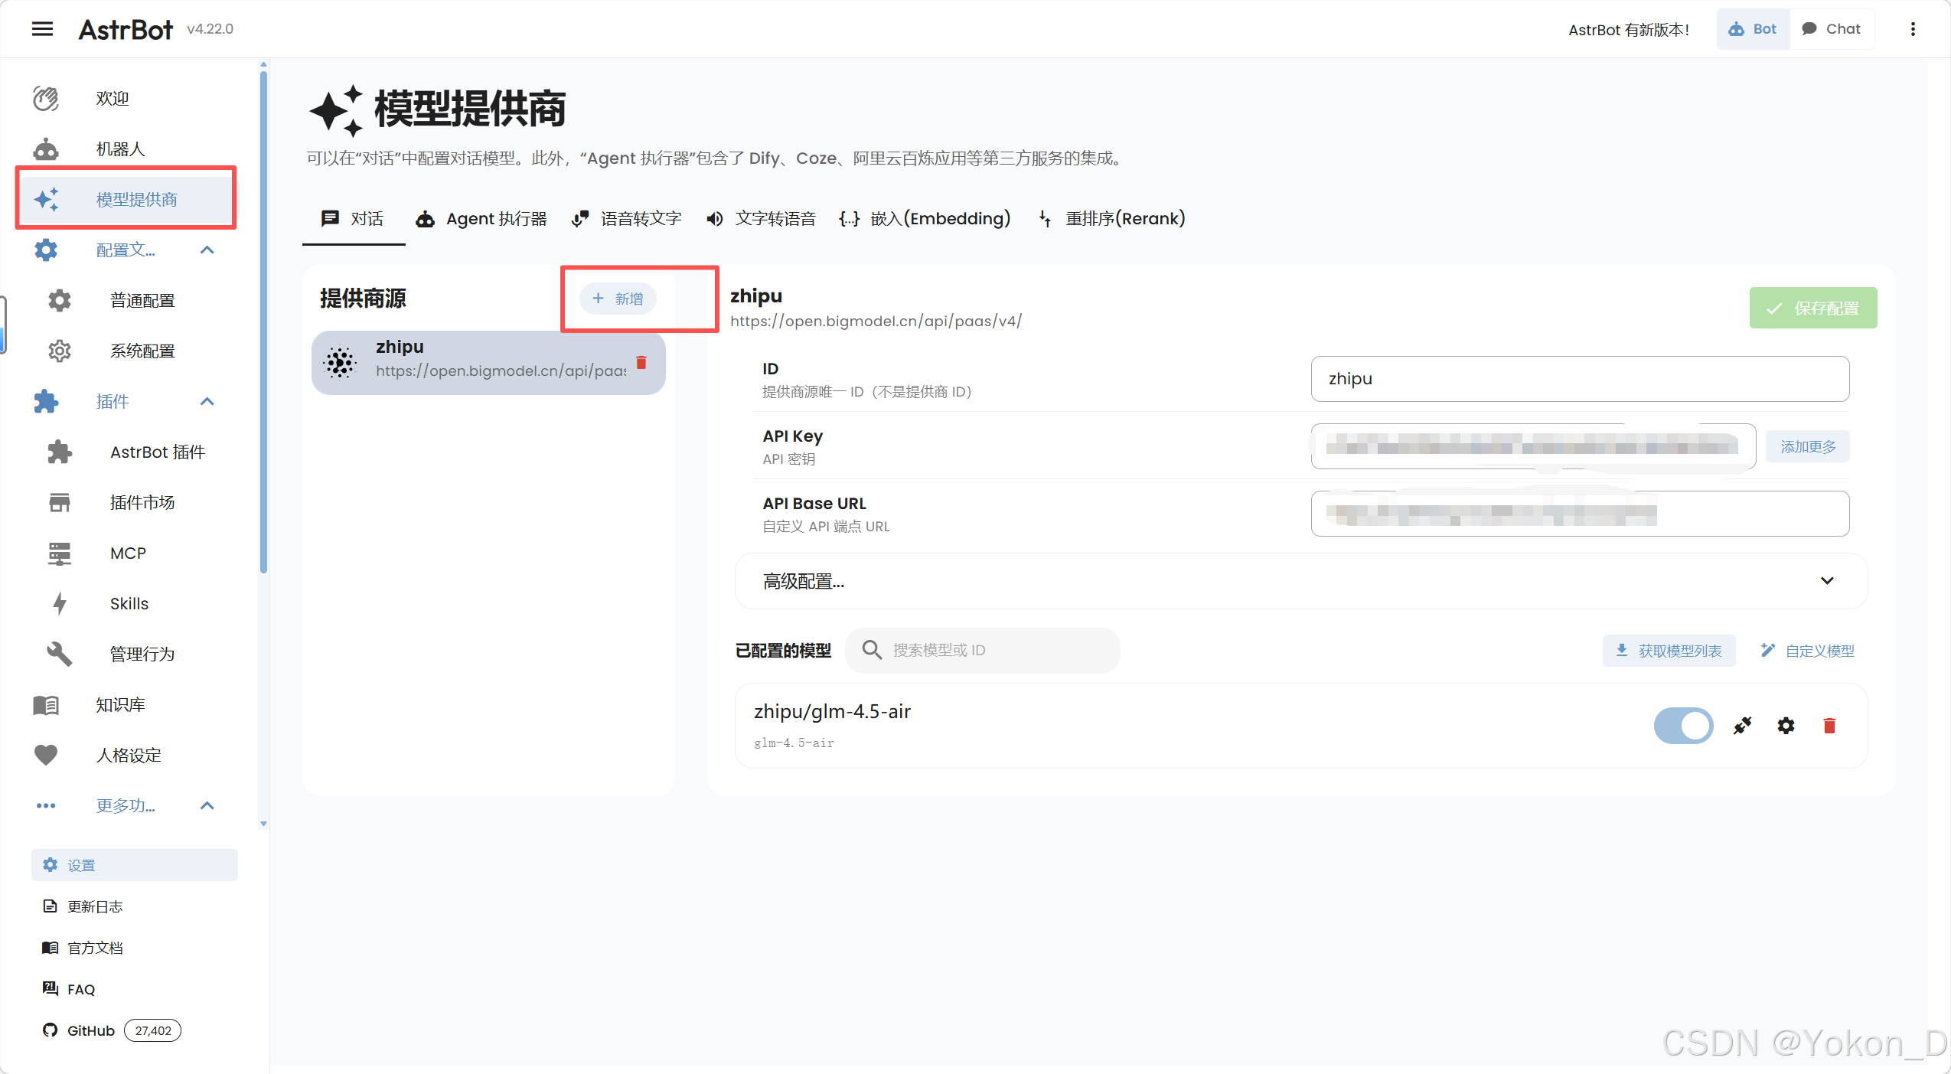
Task: Go to 人格设定 in sidebar
Action: pos(128,755)
